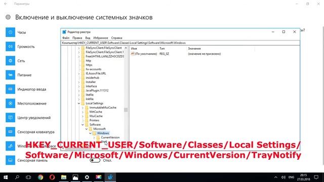Expand the CurrentVersion key arrow
The width and height of the screenshot is (324, 182).
(94, 138)
